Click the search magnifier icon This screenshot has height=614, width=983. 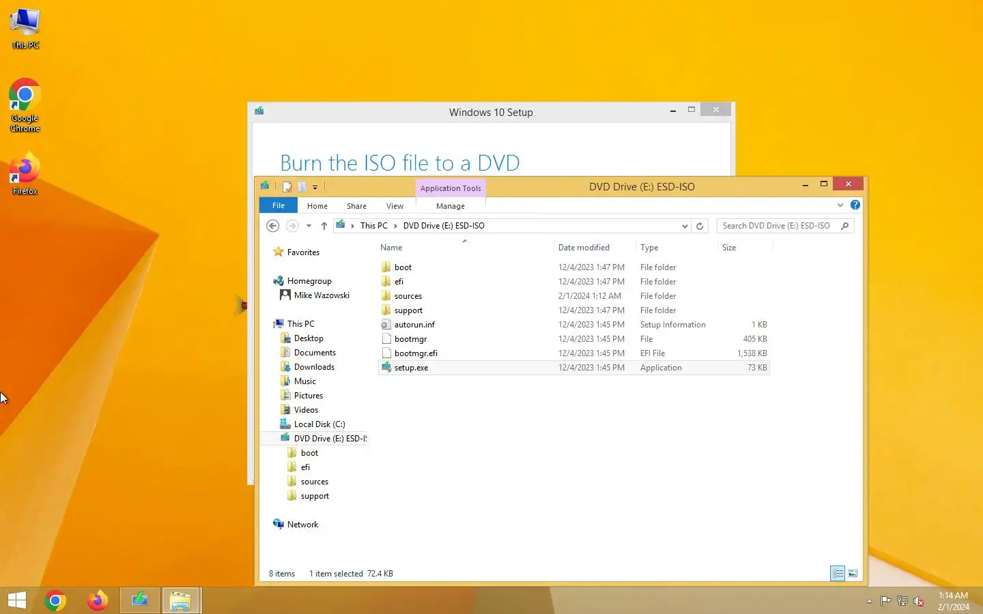(845, 226)
